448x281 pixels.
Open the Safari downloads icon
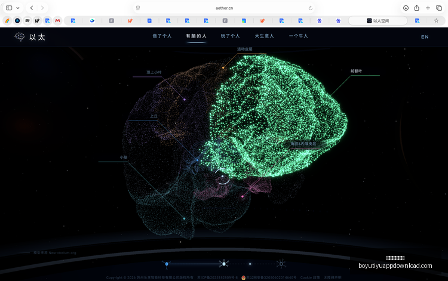pyautogui.click(x=406, y=8)
